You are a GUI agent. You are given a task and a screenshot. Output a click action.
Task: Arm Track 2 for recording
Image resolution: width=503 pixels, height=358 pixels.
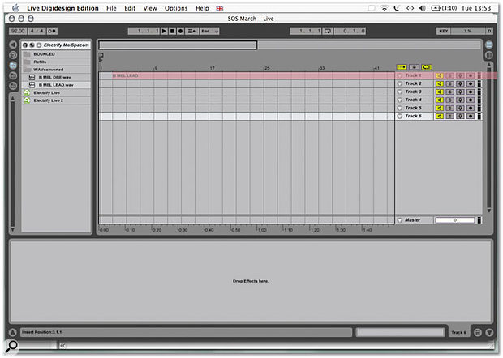click(x=471, y=83)
